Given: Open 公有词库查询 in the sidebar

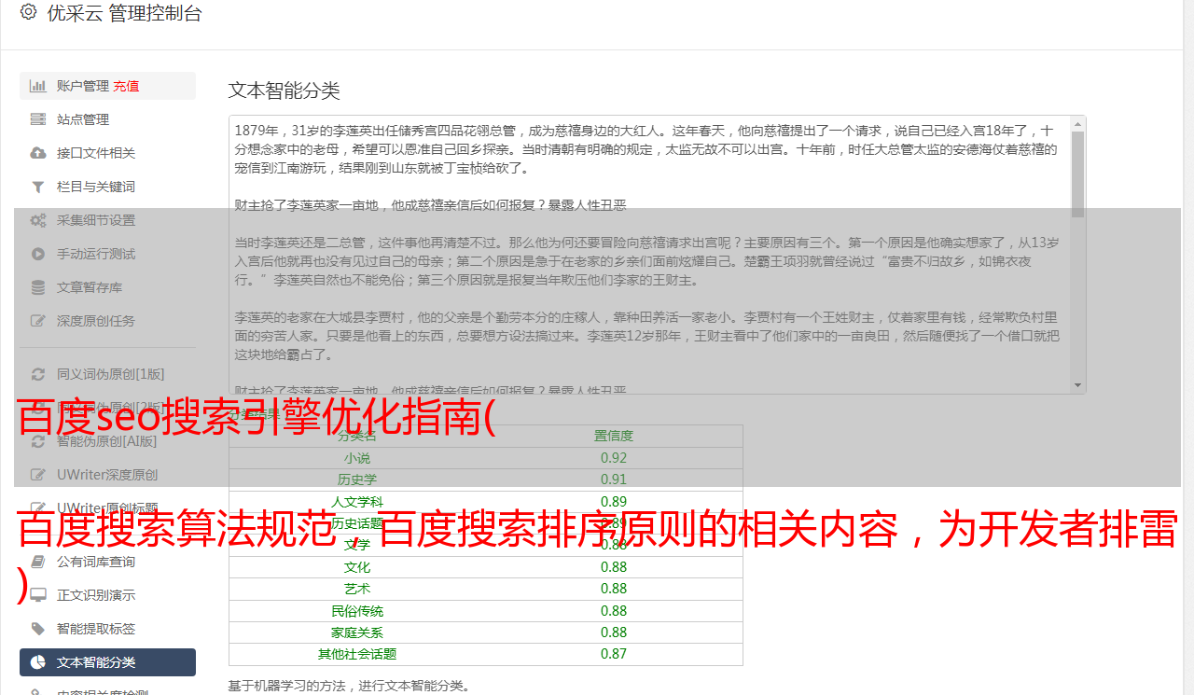Looking at the screenshot, I should 95,562.
